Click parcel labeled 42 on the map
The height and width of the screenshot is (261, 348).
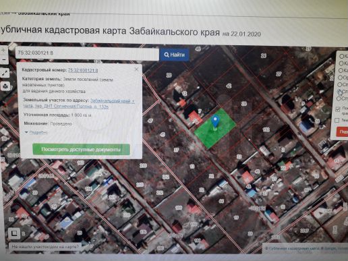point(229,86)
